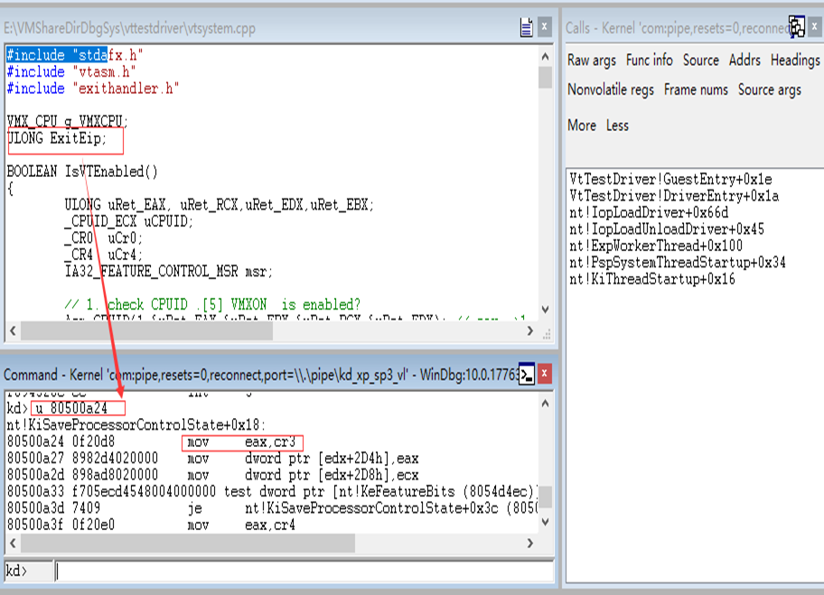Click the VMX_CPU g_VMXCPU; line
Screen dimensions: 824x595
tap(67, 122)
